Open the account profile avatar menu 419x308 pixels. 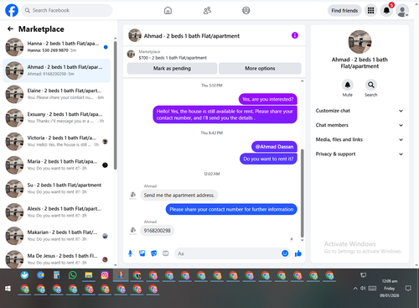tap(402, 11)
